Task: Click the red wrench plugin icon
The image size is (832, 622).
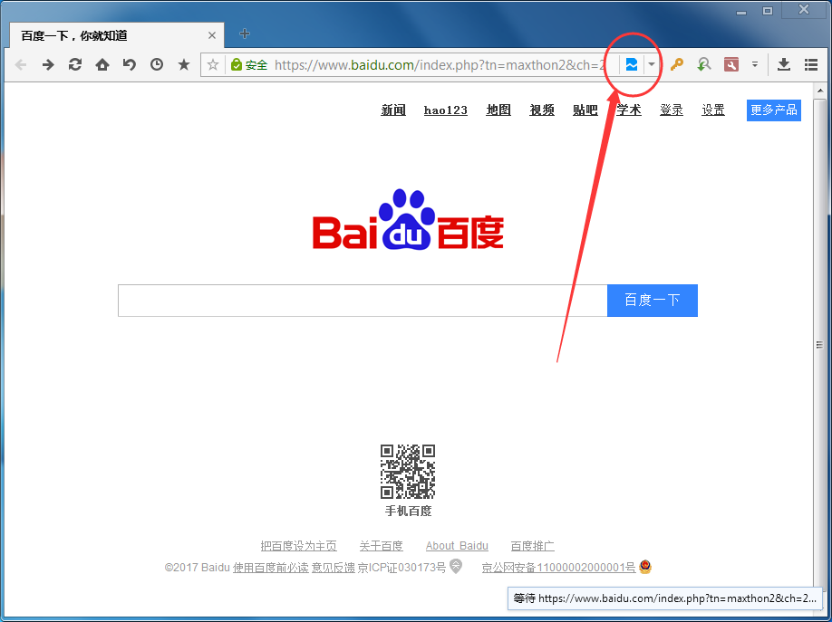Action: coord(731,64)
